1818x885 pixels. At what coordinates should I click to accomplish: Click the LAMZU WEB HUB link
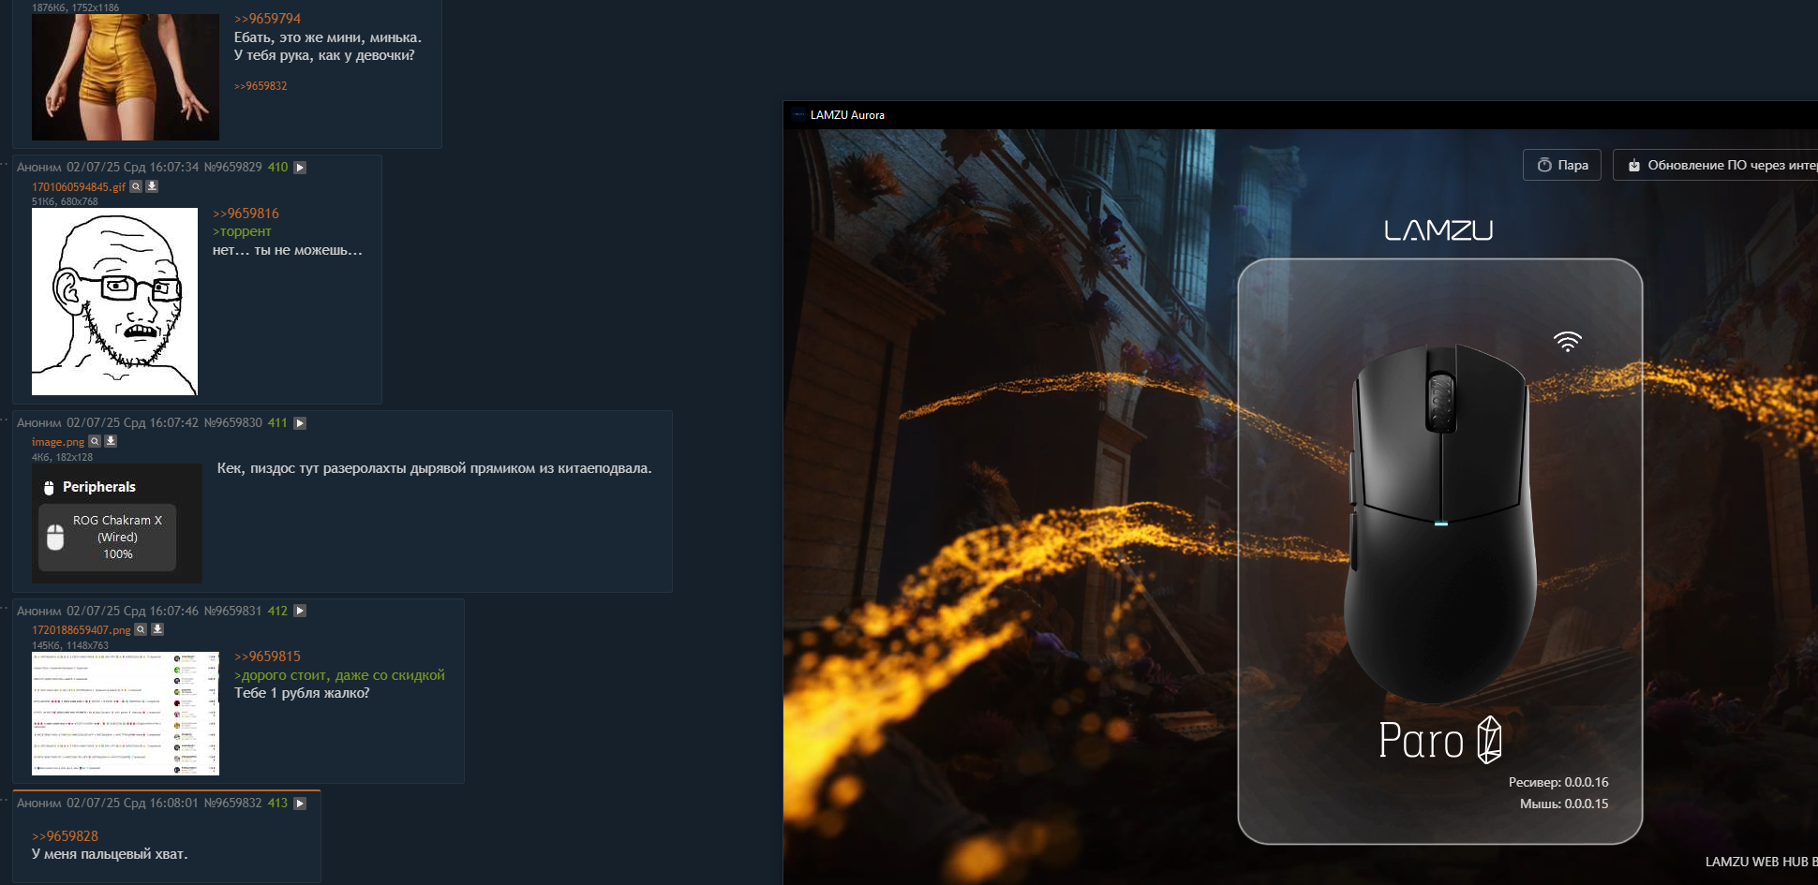tap(1761, 862)
